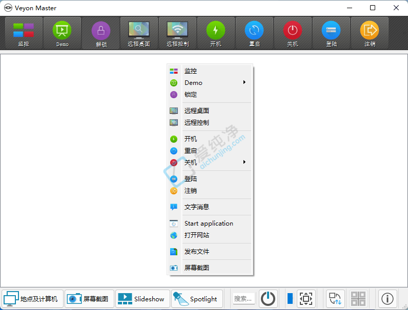Click the 登陆 login toolbar button
Image resolution: width=408 pixels, height=310 pixels.
click(x=331, y=33)
